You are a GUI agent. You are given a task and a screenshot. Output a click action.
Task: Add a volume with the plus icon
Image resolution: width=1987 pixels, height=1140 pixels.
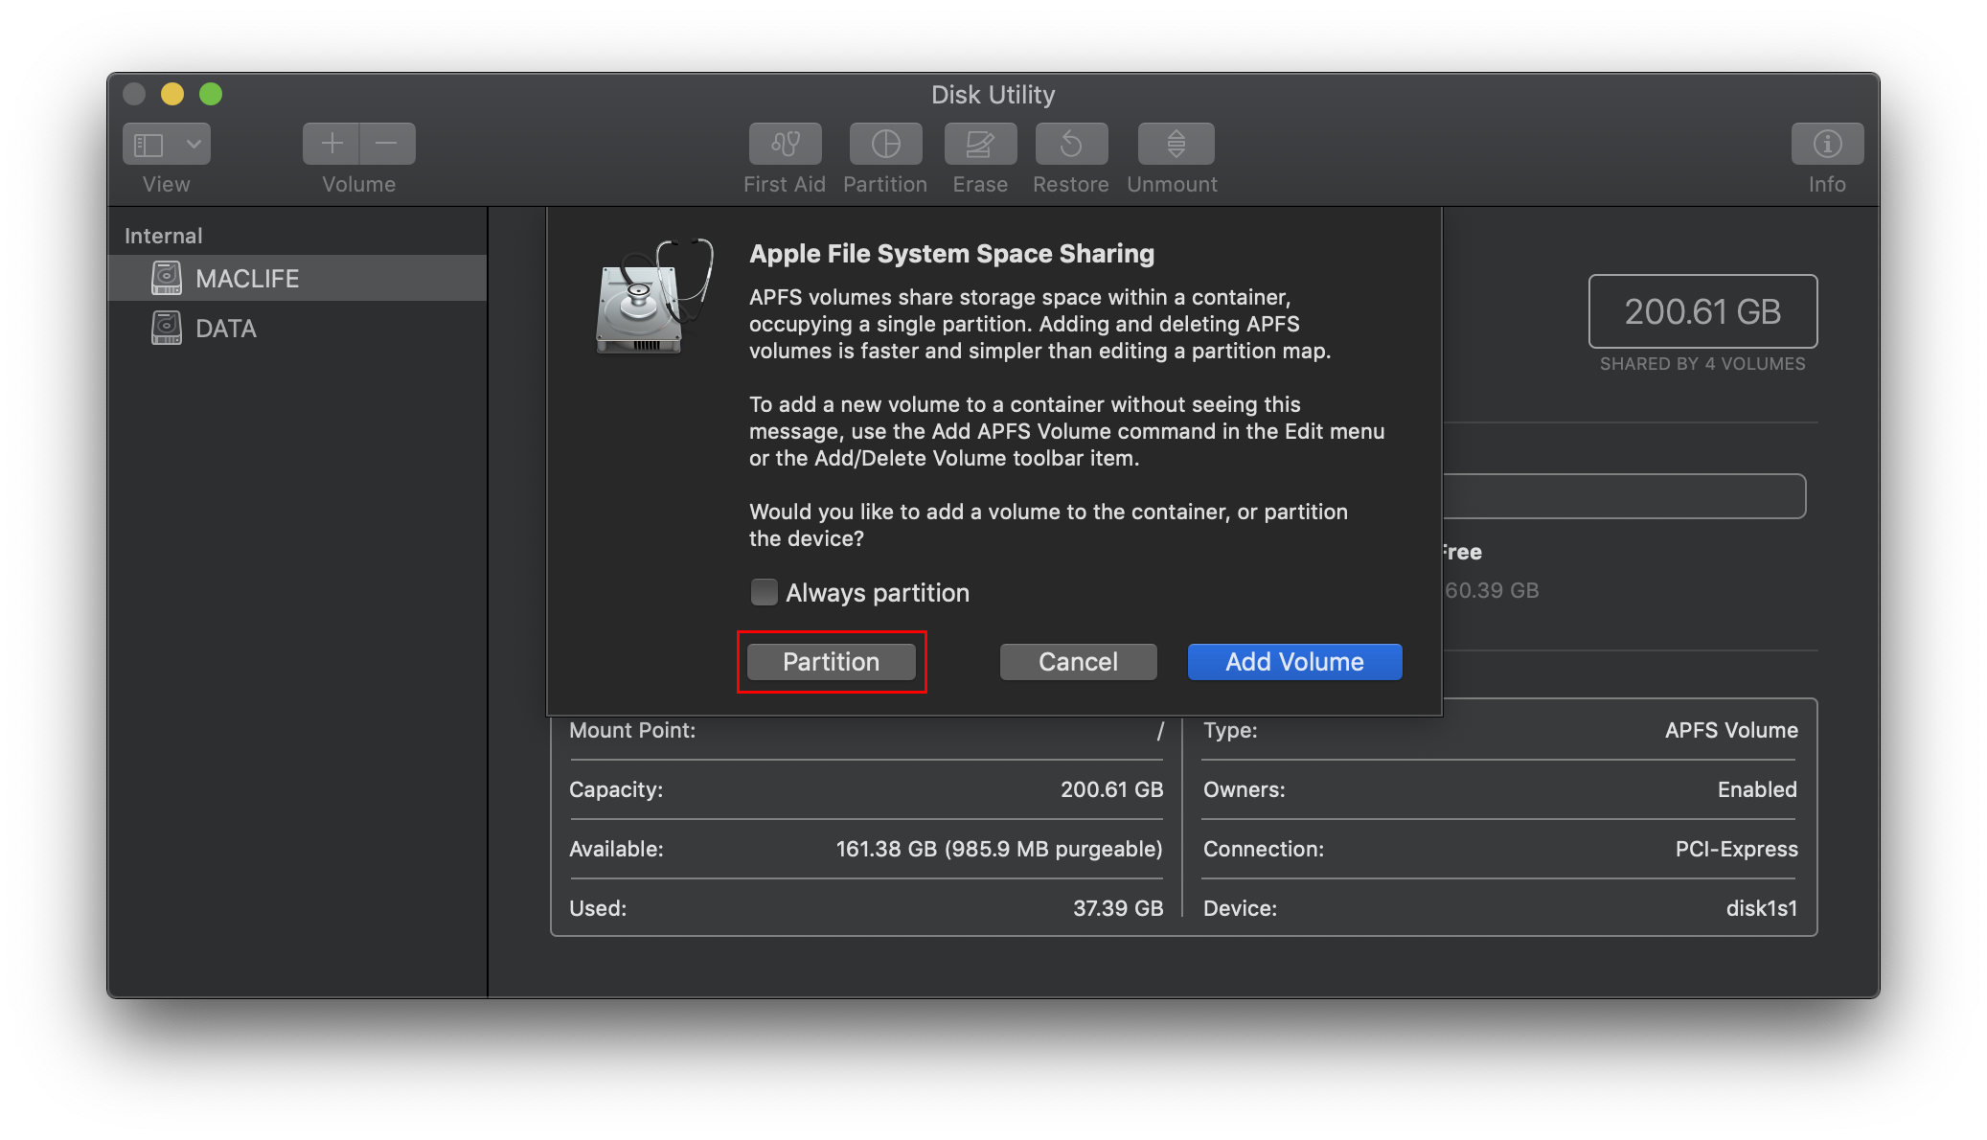click(x=331, y=144)
